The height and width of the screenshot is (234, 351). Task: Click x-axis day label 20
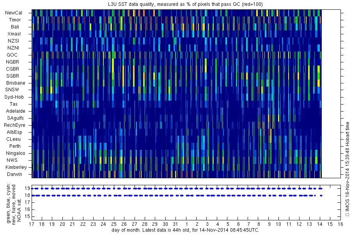(62, 224)
